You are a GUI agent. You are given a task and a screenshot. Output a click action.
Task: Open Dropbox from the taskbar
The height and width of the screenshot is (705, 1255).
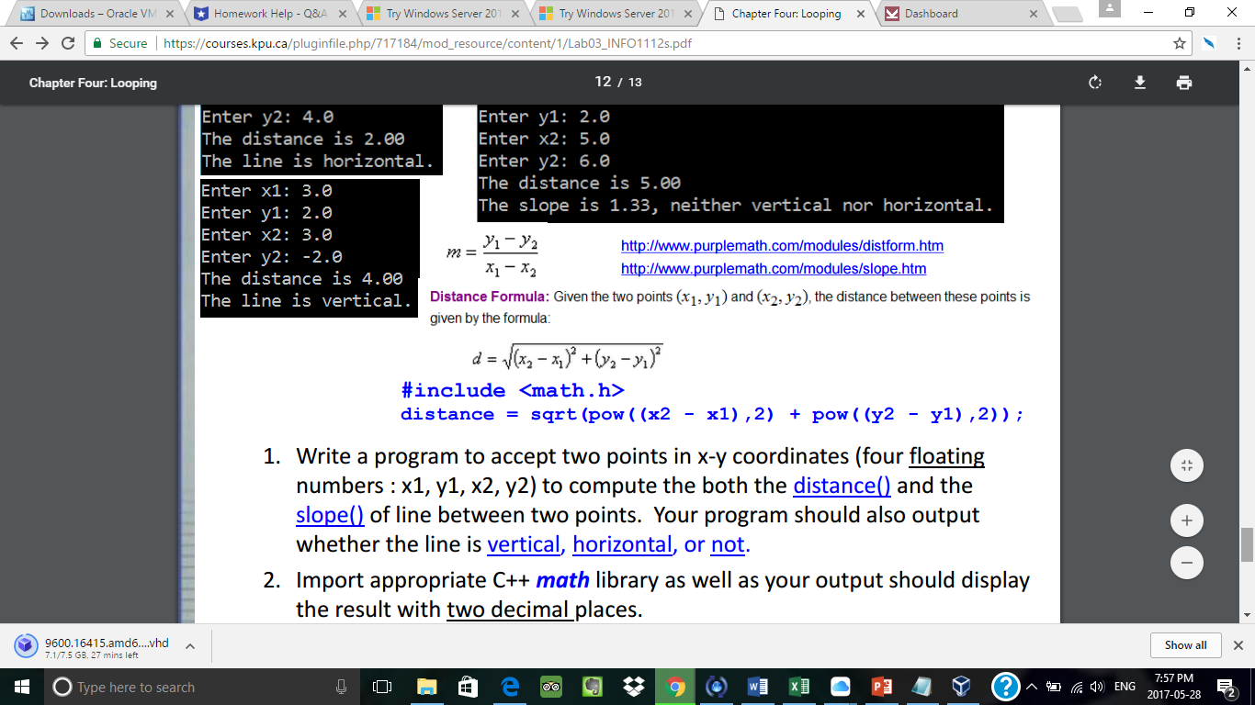[x=632, y=687]
